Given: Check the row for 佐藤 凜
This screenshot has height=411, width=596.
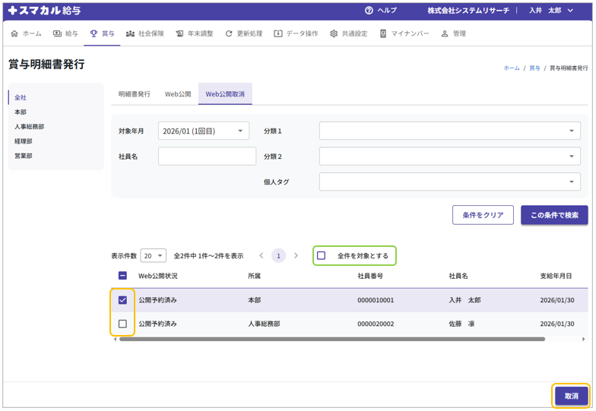Looking at the screenshot, I should tap(122, 324).
